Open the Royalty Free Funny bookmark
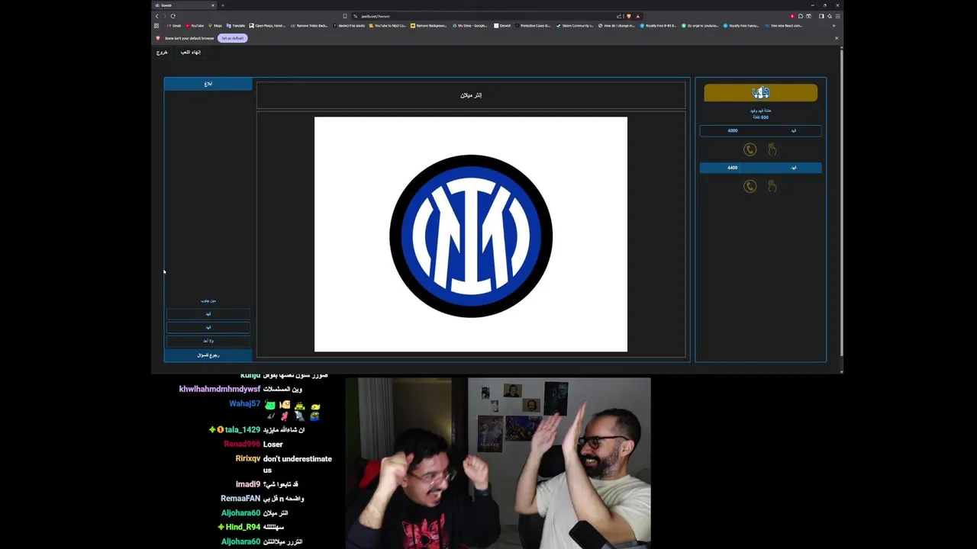The height and width of the screenshot is (549, 977). tap(742, 26)
